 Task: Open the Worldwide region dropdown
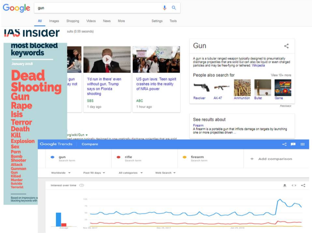(61, 173)
